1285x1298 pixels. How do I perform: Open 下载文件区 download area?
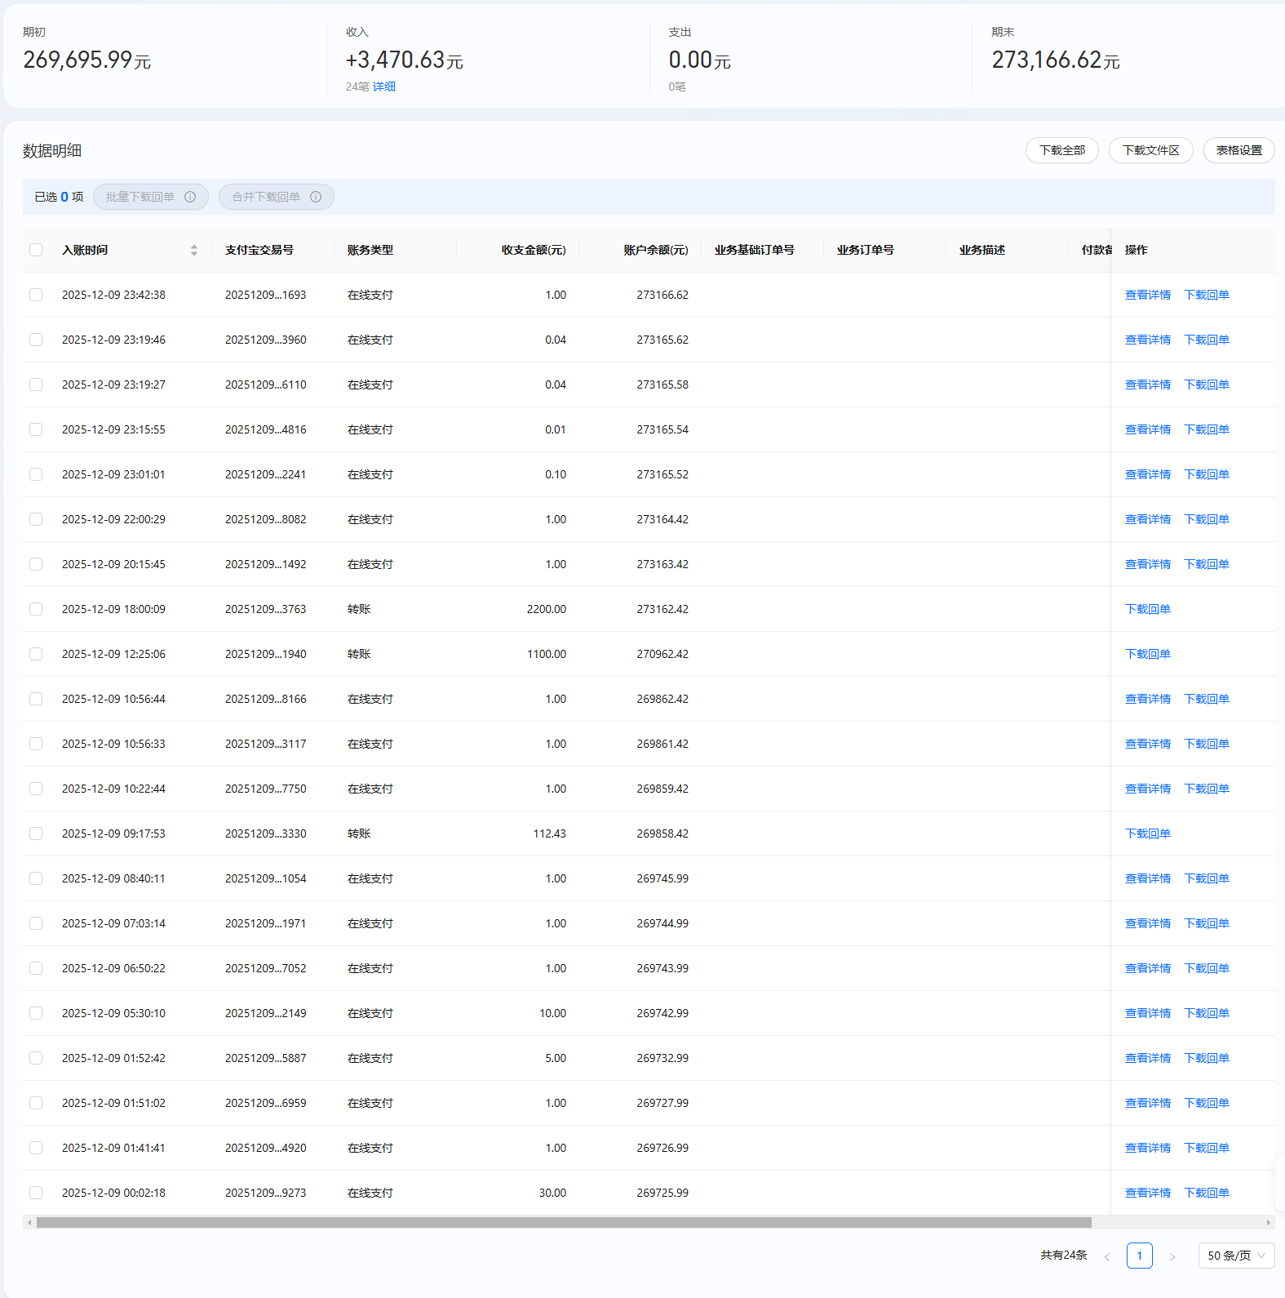pyautogui.click(x=1150, y=150)
